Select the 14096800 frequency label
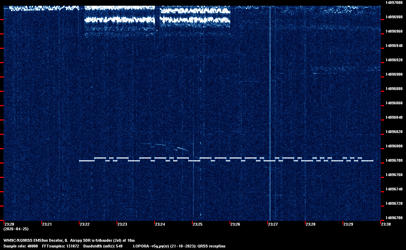 pyautogui.click(x=394, y=146)
